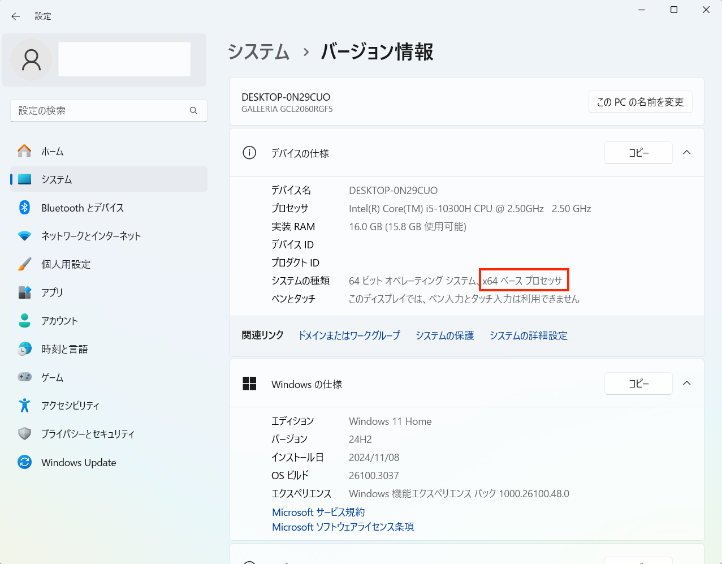Click the info icon beside デバイスの仕様

(249, 153)
